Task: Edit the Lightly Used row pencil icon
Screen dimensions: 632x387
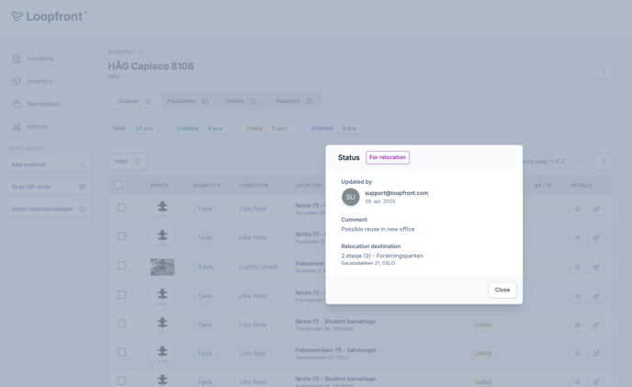Action: 596,267
